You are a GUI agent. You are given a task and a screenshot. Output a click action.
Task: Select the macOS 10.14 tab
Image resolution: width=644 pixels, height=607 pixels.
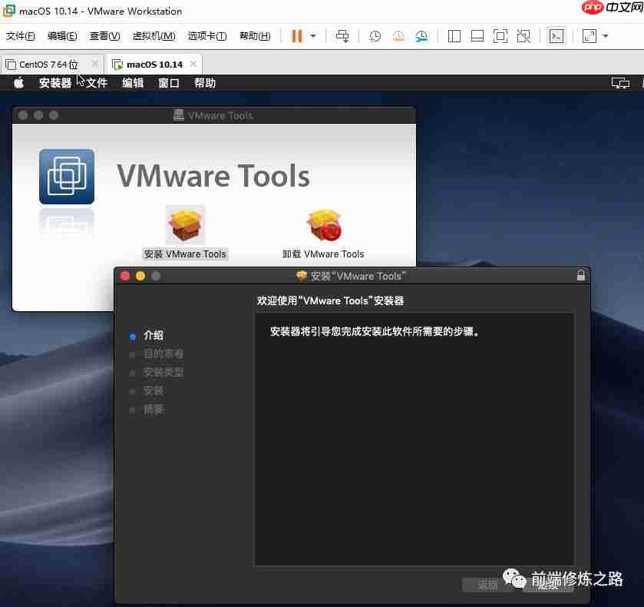[154, 65]
